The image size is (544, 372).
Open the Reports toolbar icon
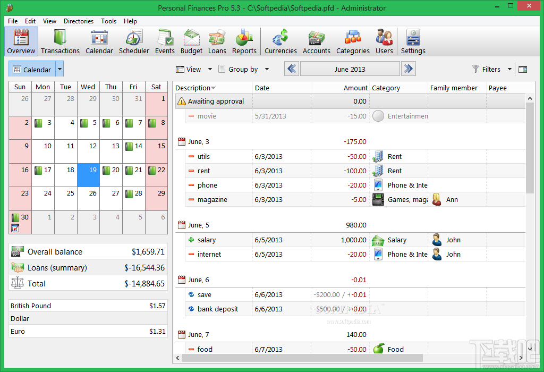point(244,41)
